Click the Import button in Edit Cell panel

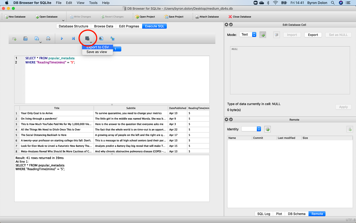pyautogui.click(x=292, y=35)
